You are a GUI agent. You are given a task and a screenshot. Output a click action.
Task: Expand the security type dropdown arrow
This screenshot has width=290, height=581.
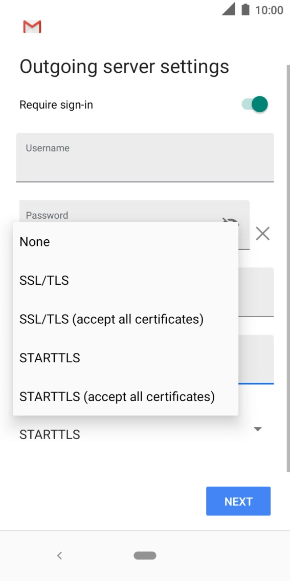tap(258, 429)
